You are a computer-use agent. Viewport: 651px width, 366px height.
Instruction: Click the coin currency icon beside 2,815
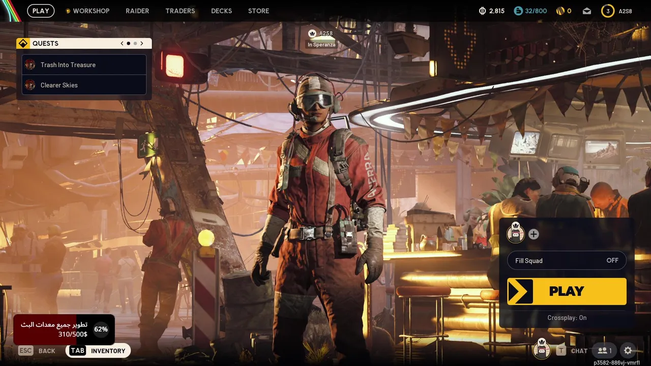coord(483,11)
